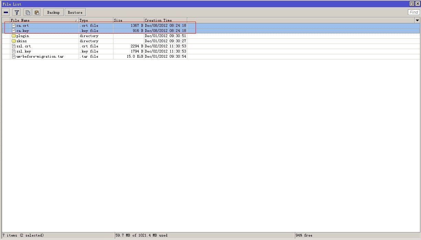Viewport: 421px width, 240px height.
Task: Sort by Creation Time column header
Action: click(166, 20)
